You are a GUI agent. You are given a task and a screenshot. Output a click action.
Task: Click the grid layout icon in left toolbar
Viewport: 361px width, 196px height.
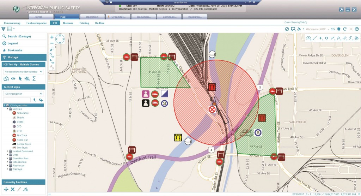click(x=10, y=29)
